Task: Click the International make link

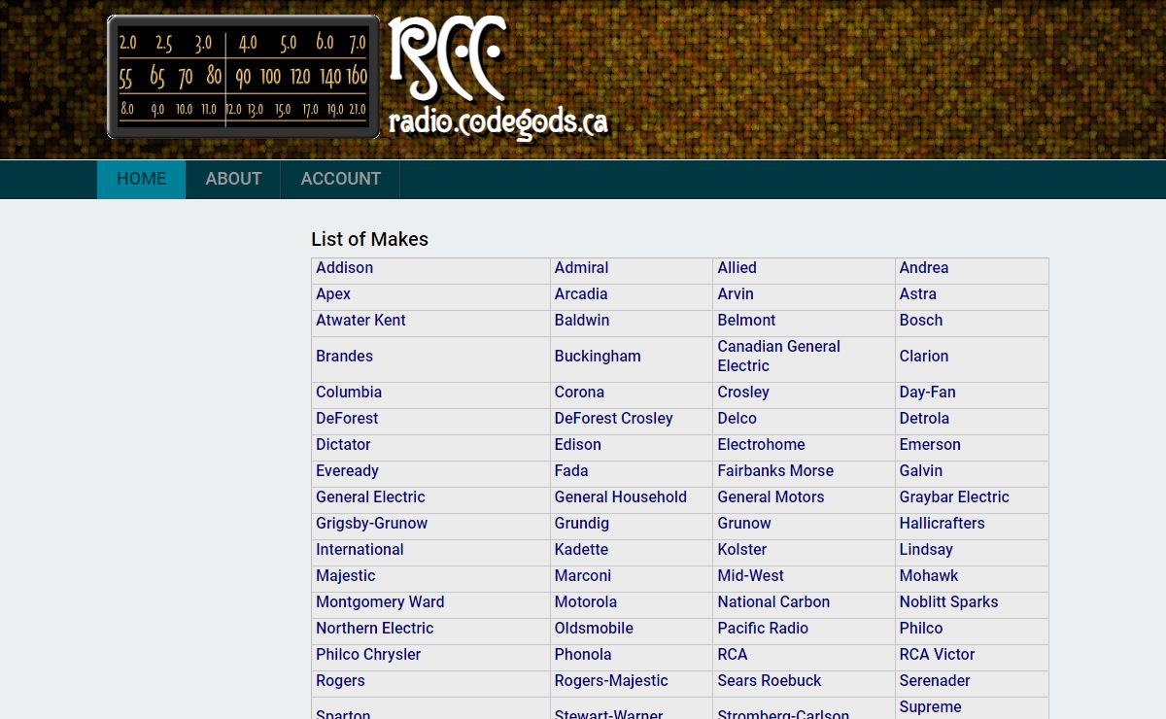Action: tap(360, 550)
